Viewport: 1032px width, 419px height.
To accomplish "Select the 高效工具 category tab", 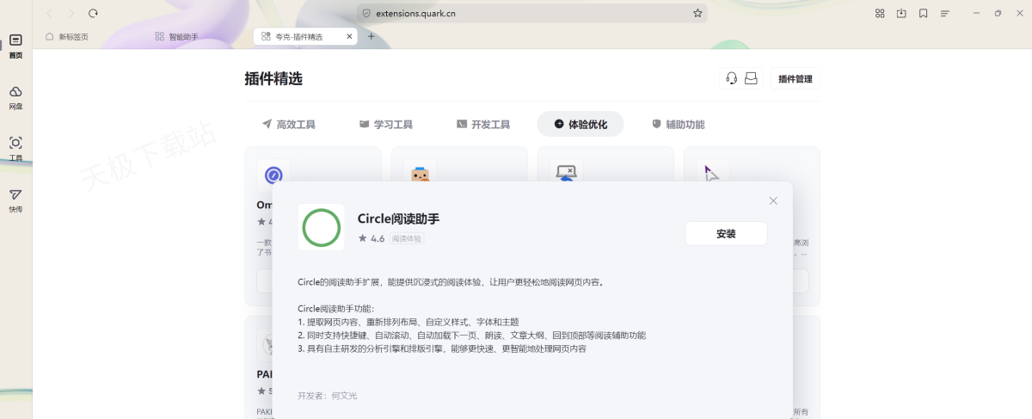I will tap(288, 124).
